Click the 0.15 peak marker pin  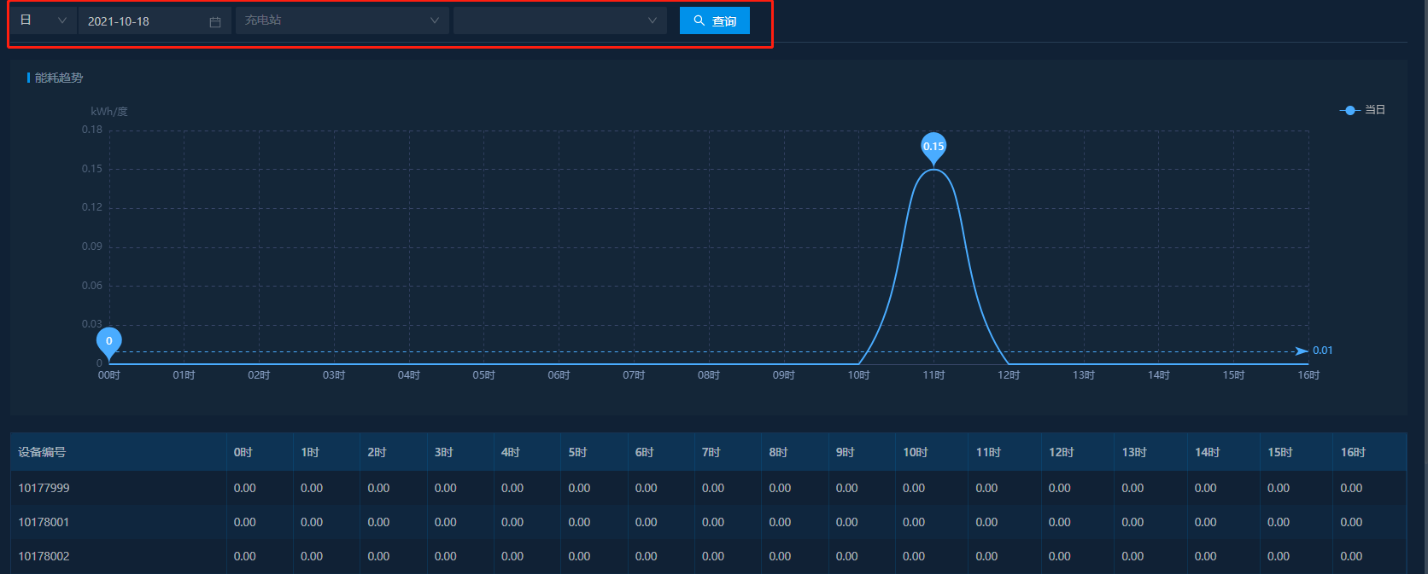pos(933,147)
